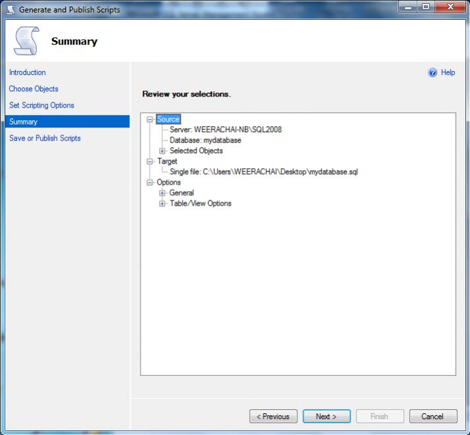Viewport: 470px width, 435px height.
Task: Select the Options label in the tree
Action: point(168,183)
